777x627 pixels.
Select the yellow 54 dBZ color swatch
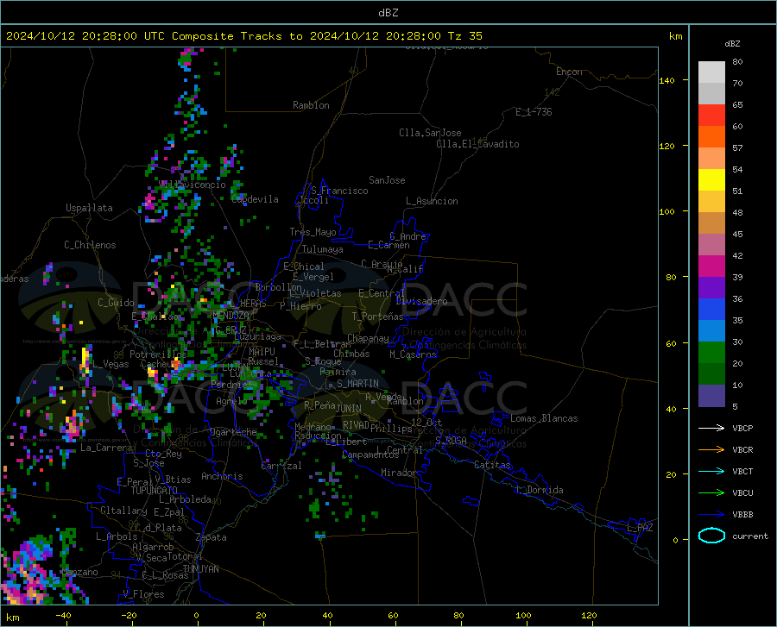point(711,180)
